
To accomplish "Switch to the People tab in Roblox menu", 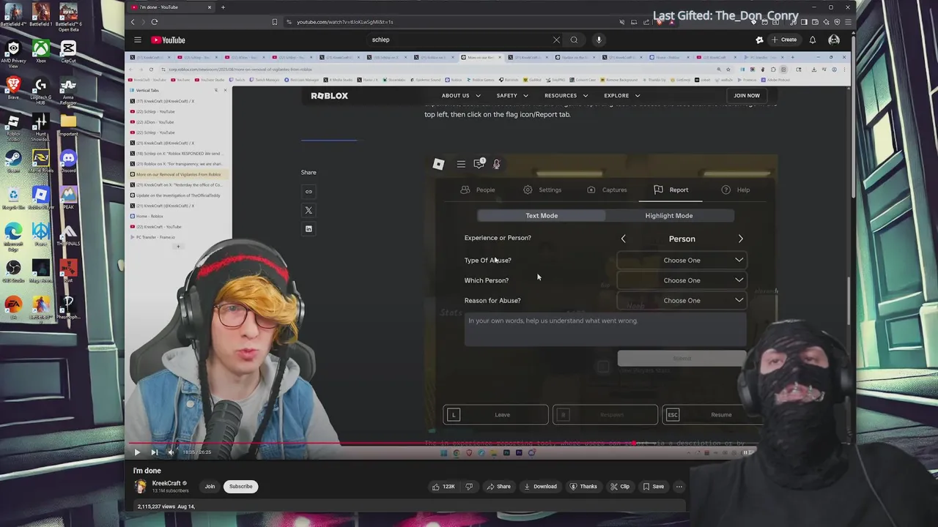I will pyautogui.click(x=478, y=190).
